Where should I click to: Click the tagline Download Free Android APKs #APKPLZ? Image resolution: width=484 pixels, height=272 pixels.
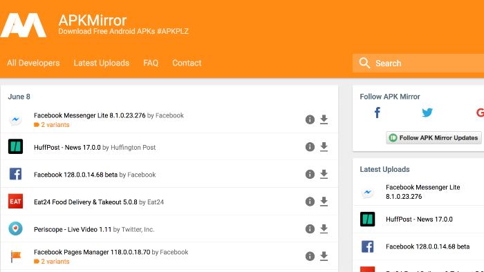click(x=124, y=32)
